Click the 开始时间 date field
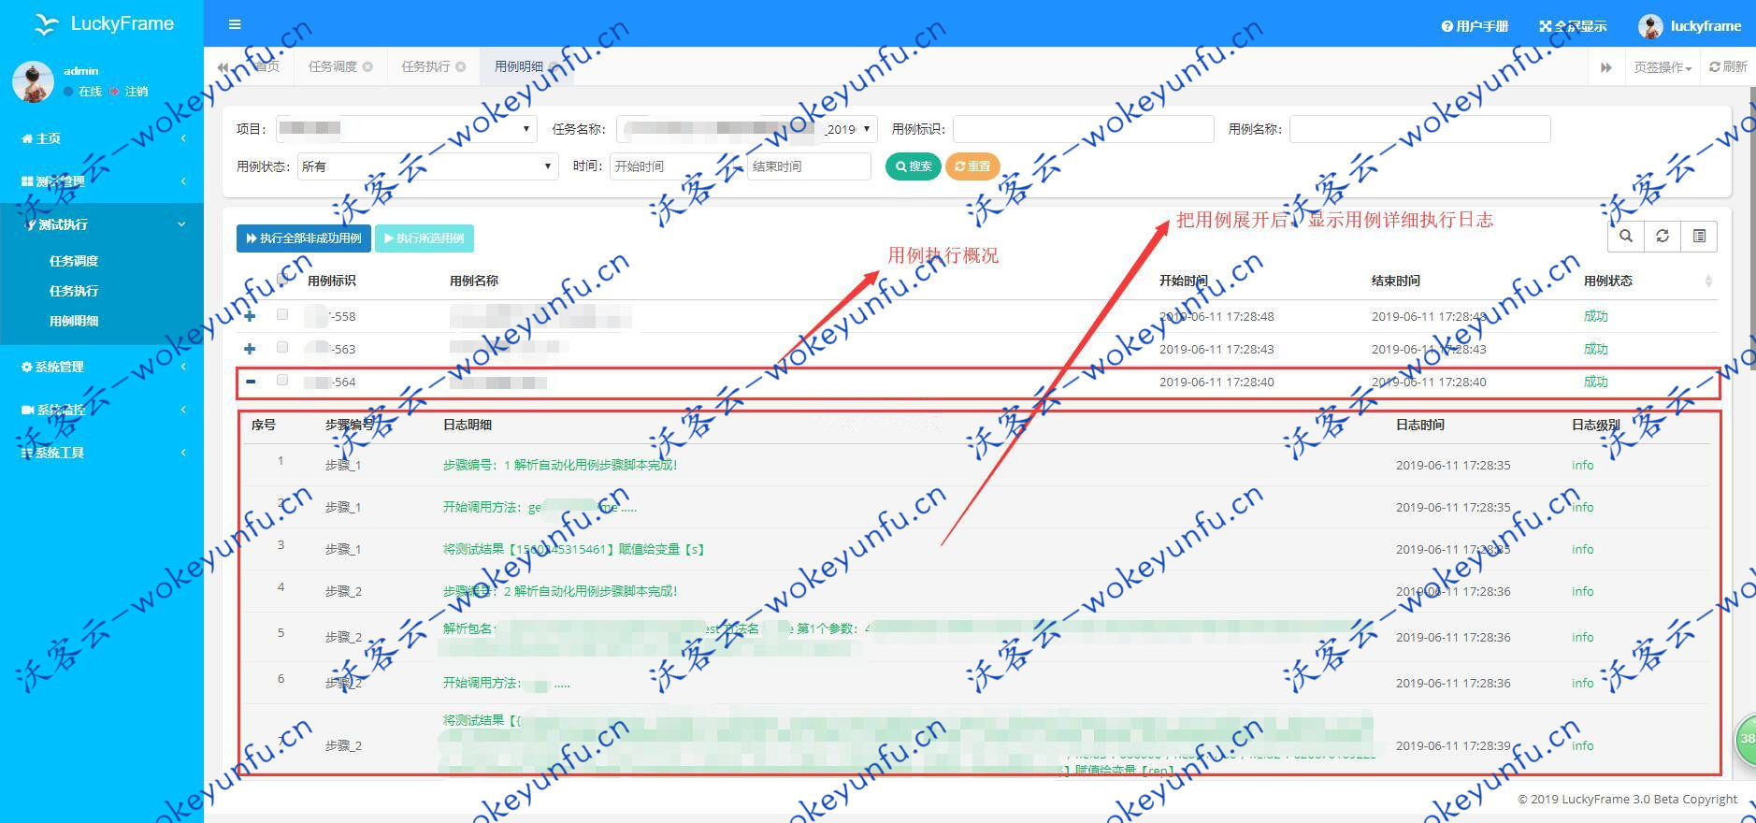This screenshot has height=823, width=1756. coord(672,166)
